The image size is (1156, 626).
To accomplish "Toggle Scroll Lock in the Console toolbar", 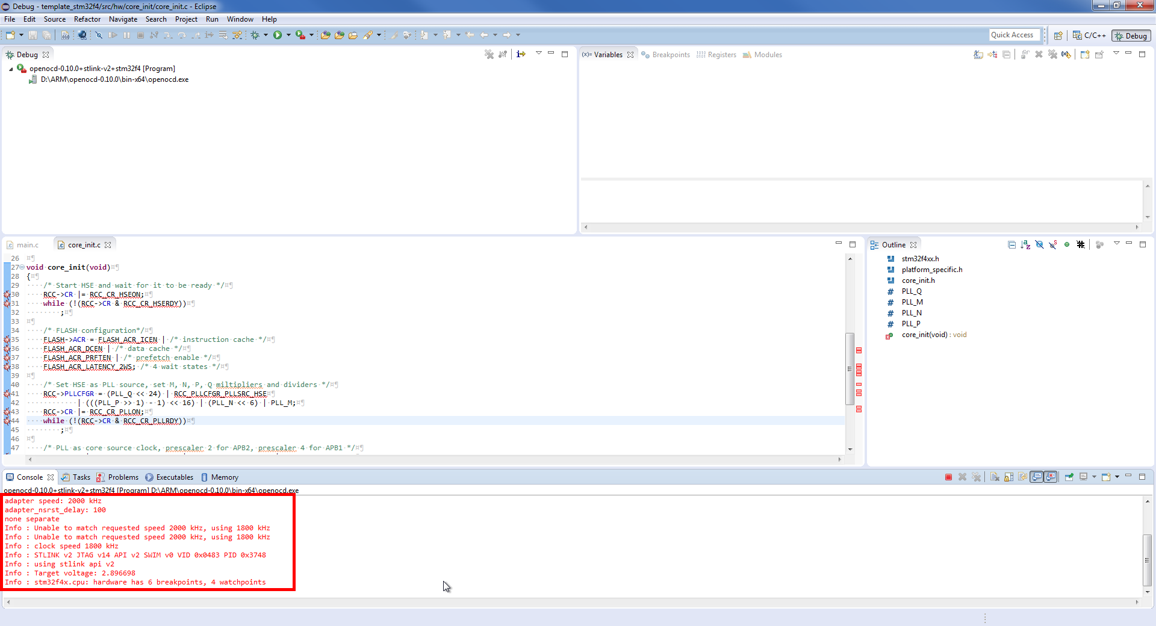I will (1008, 477).
